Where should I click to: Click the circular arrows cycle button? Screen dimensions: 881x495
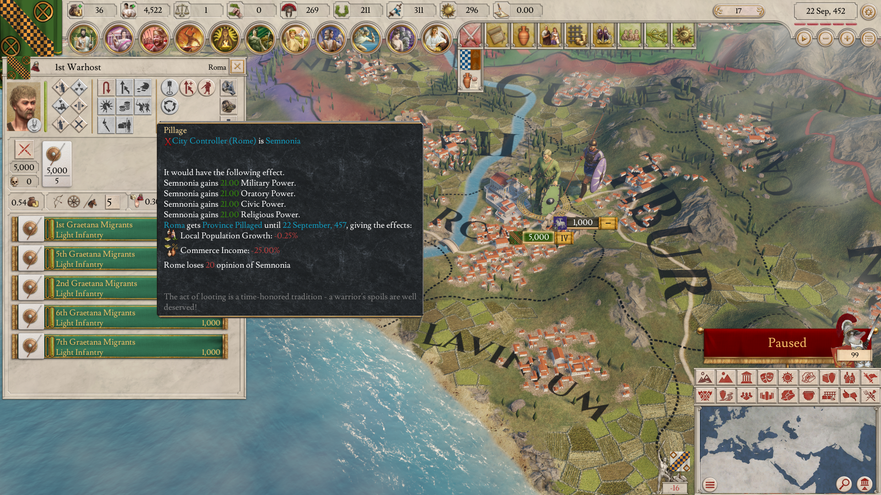click(x=170, y=106)
